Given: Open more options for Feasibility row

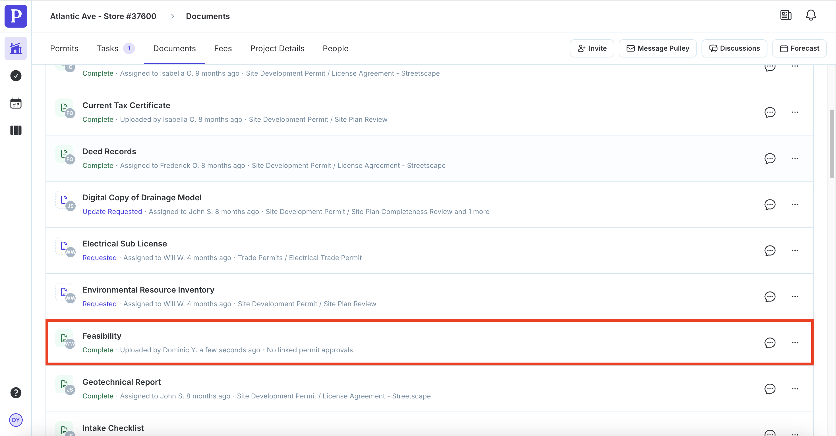Looking at the screenshot, I should coord(794,343).
